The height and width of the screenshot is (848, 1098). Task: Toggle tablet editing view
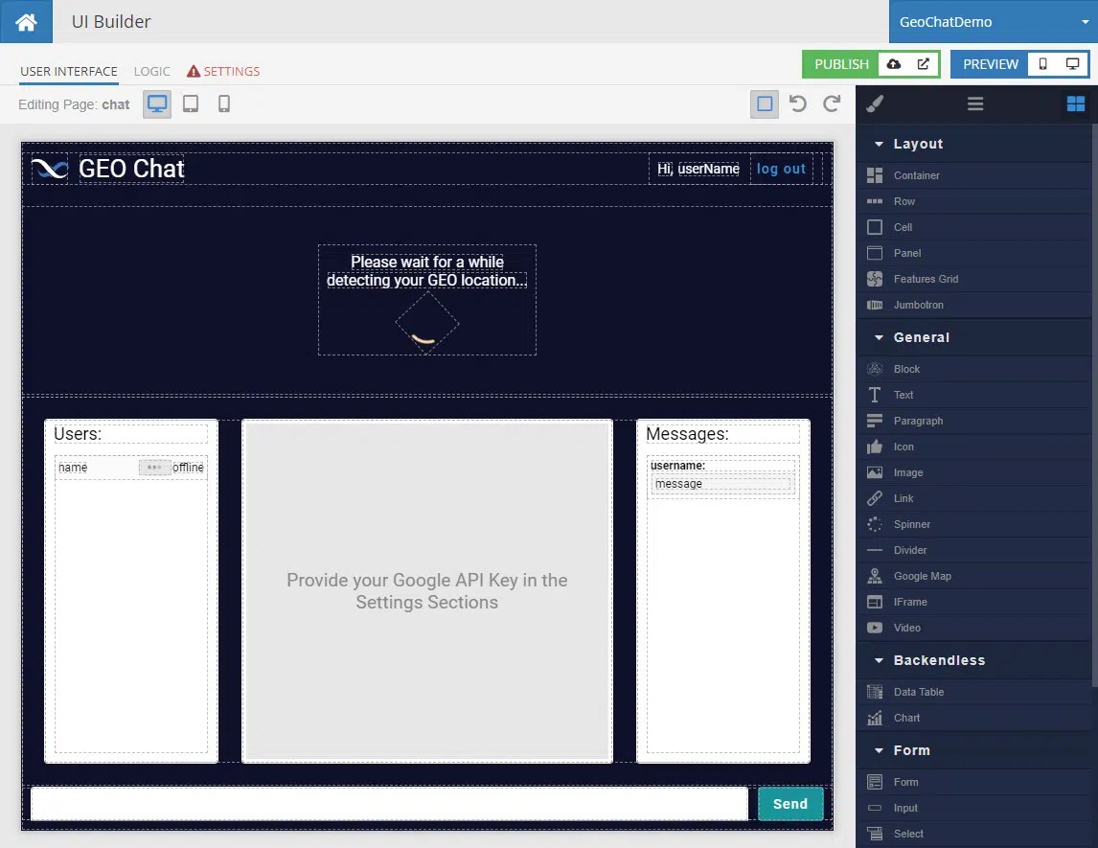(191, 104)
